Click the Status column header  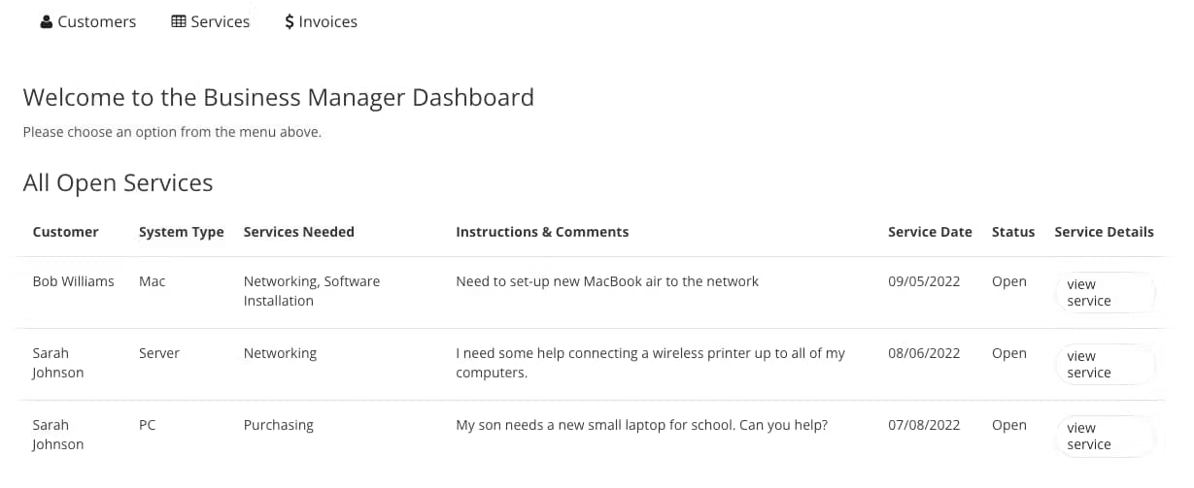point(1013,232)
